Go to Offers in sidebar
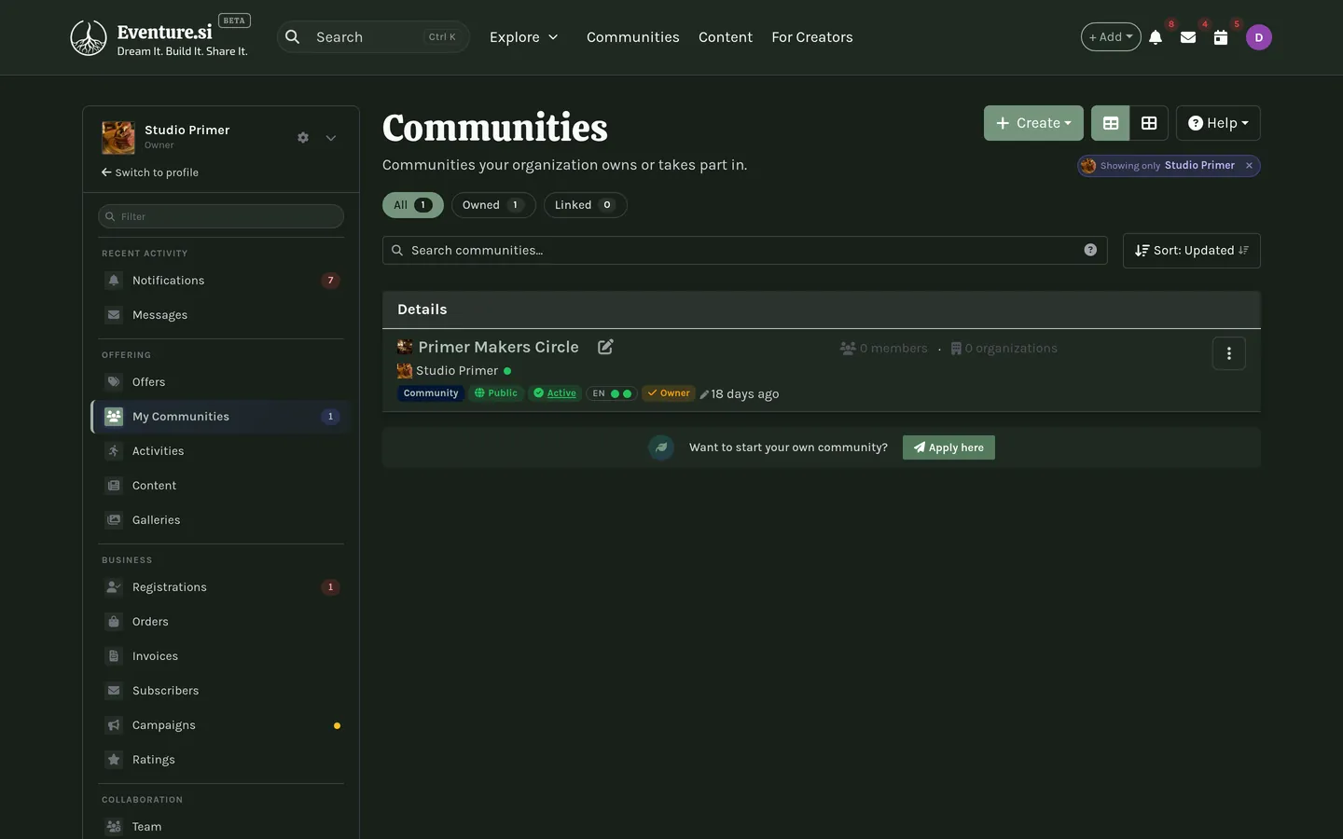Viewport: 1343px width, 839px height. (x=221, y=382)
